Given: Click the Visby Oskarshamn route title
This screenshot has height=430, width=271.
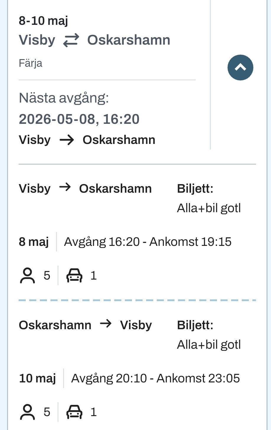Looking at the screenshot, I should [x=94, y=40].
